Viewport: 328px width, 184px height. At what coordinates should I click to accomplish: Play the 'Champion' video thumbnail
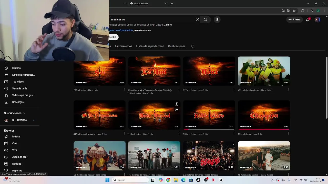click(264, 115)
